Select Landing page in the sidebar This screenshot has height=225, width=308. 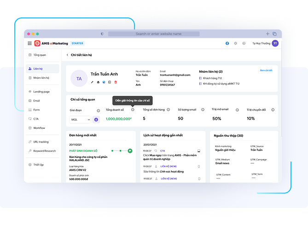[x=41, y=92]
